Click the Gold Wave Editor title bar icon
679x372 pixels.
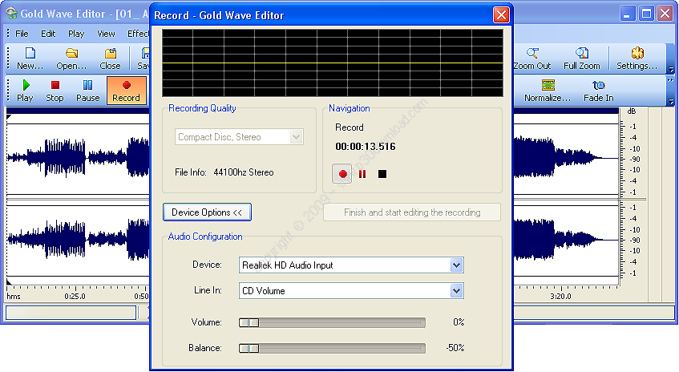11,14
